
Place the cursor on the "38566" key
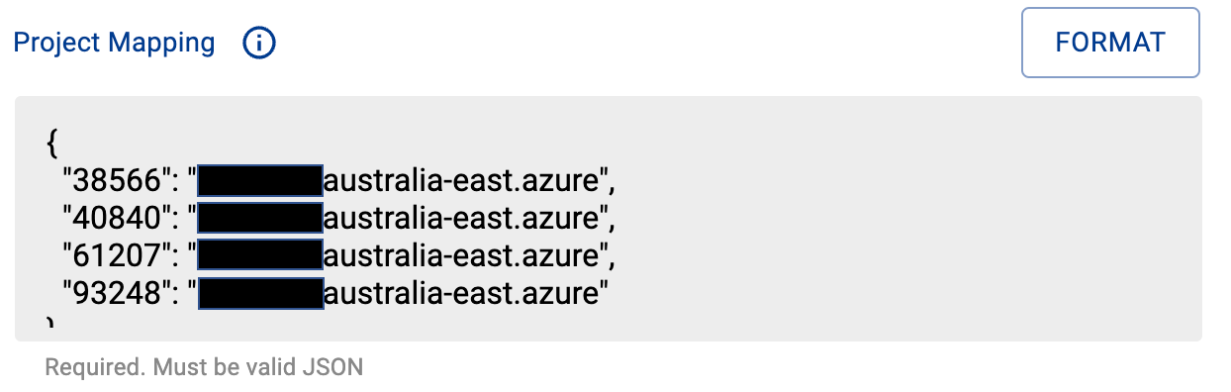113,182
